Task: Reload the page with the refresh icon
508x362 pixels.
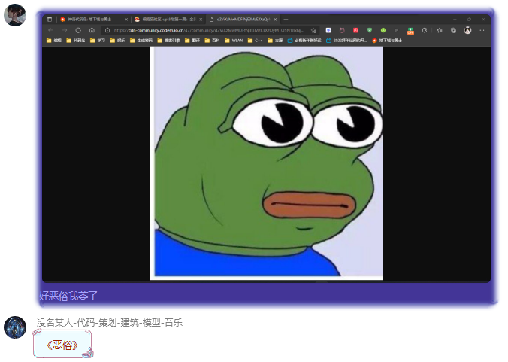Action: pos(78,30)
